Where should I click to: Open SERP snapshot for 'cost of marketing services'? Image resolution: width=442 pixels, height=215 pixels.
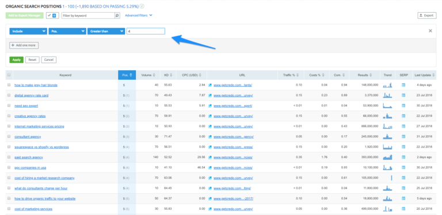tap(403, 209)
